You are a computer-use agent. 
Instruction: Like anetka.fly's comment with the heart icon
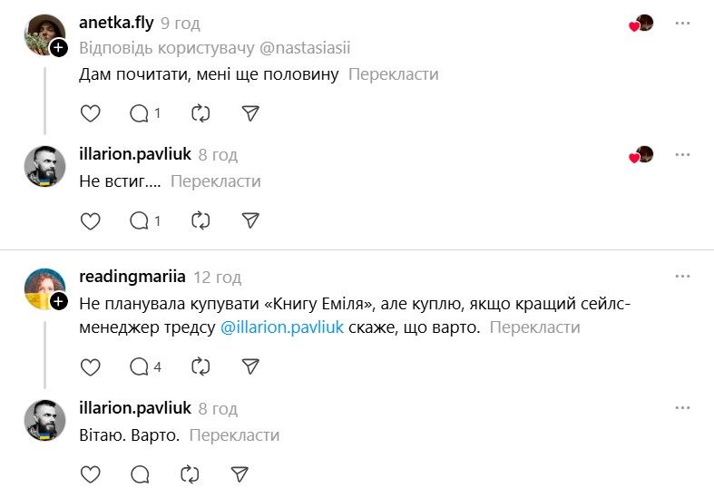coord(91,113)
